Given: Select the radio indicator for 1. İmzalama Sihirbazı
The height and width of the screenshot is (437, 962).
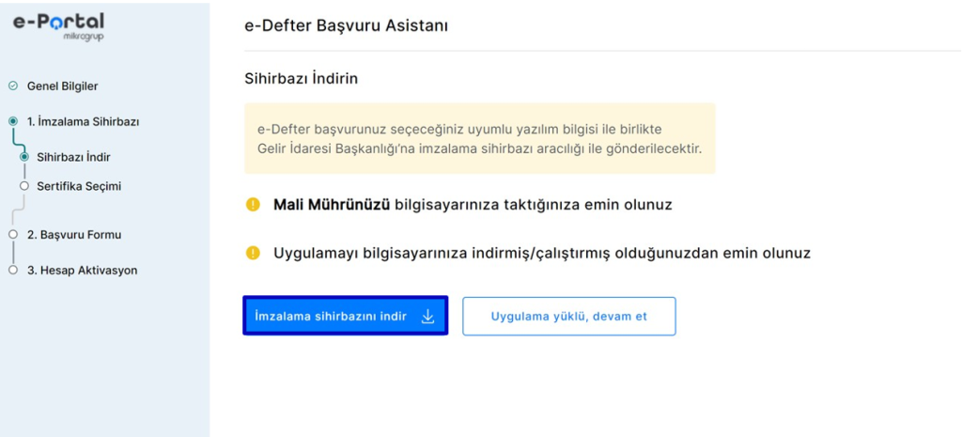Looking at the screenshot, I should pos(13,122).
